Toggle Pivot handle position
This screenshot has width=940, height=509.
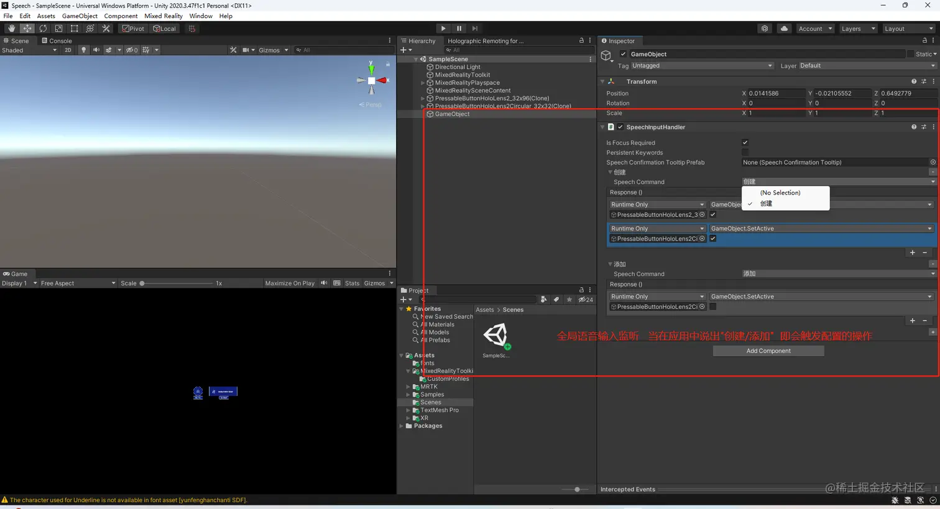pos(133,29)
